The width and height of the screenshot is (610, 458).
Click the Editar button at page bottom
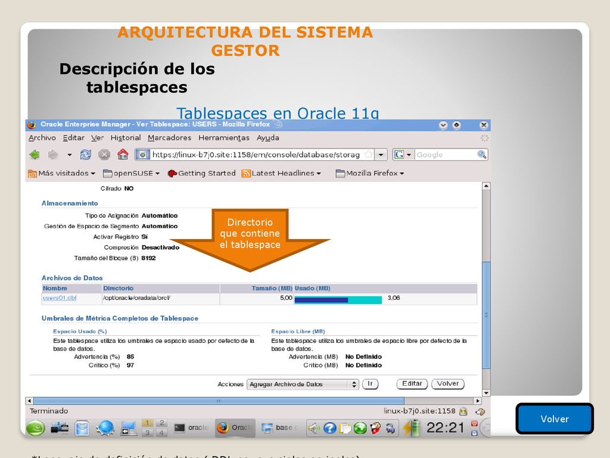[x=412, y=384]
